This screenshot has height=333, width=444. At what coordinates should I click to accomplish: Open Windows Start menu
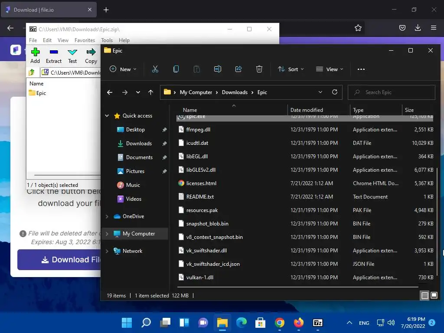click(127, 323)
